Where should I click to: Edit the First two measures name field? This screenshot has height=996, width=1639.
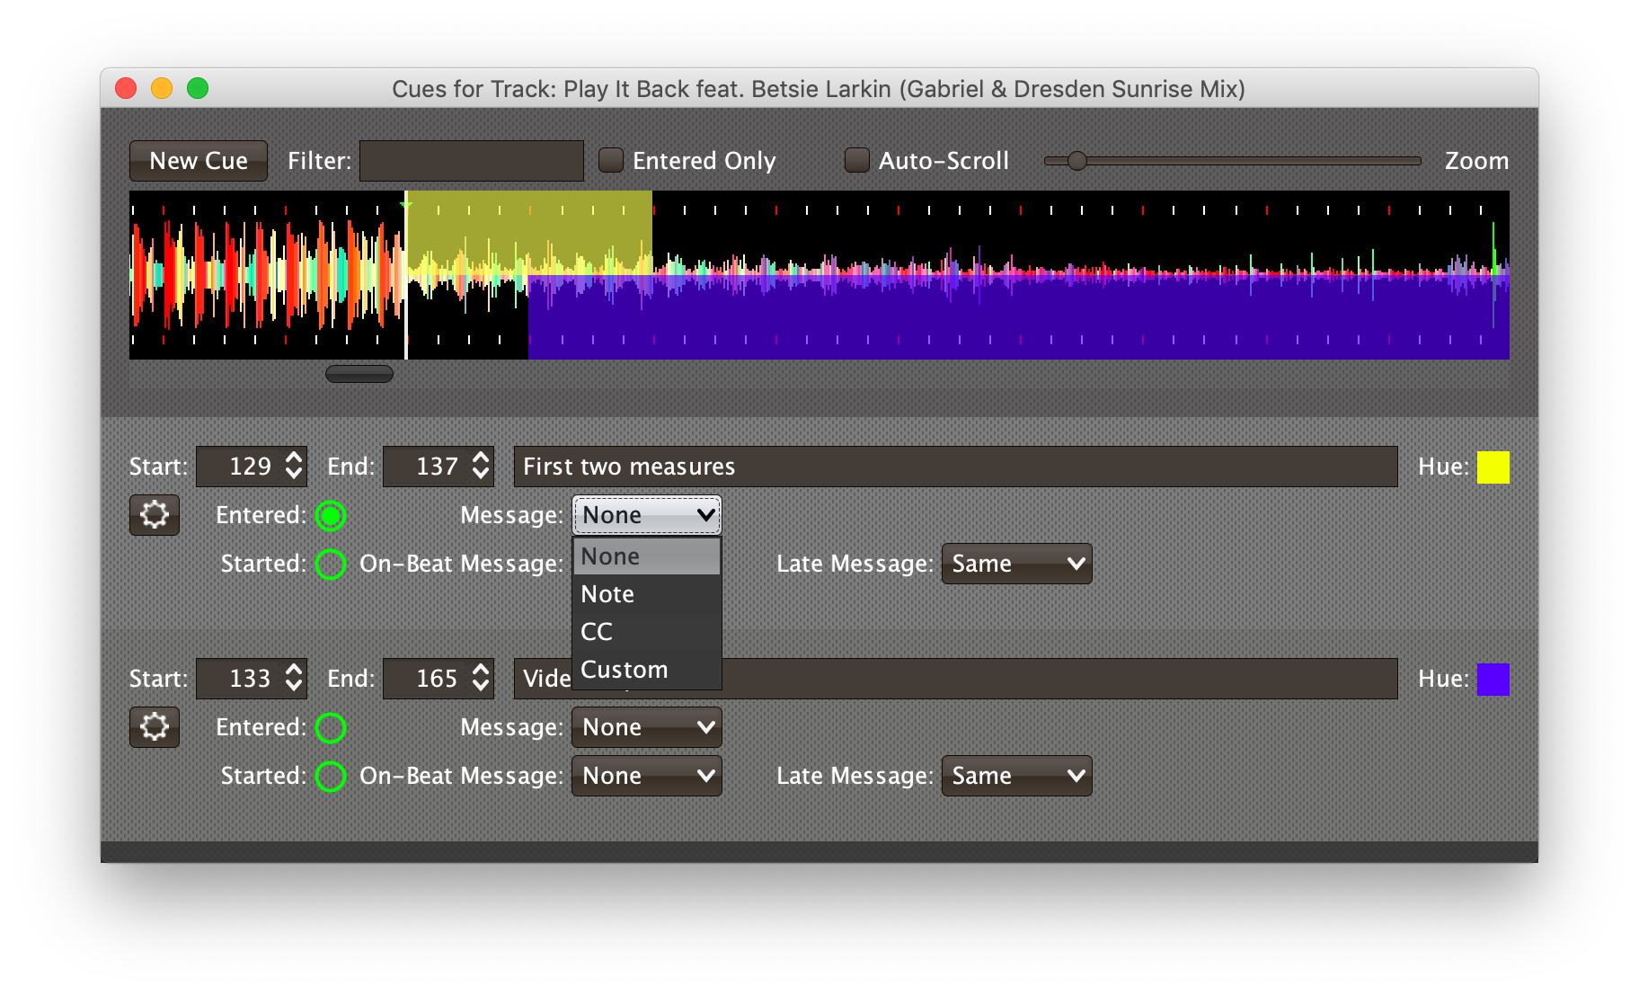pos(955,467)
